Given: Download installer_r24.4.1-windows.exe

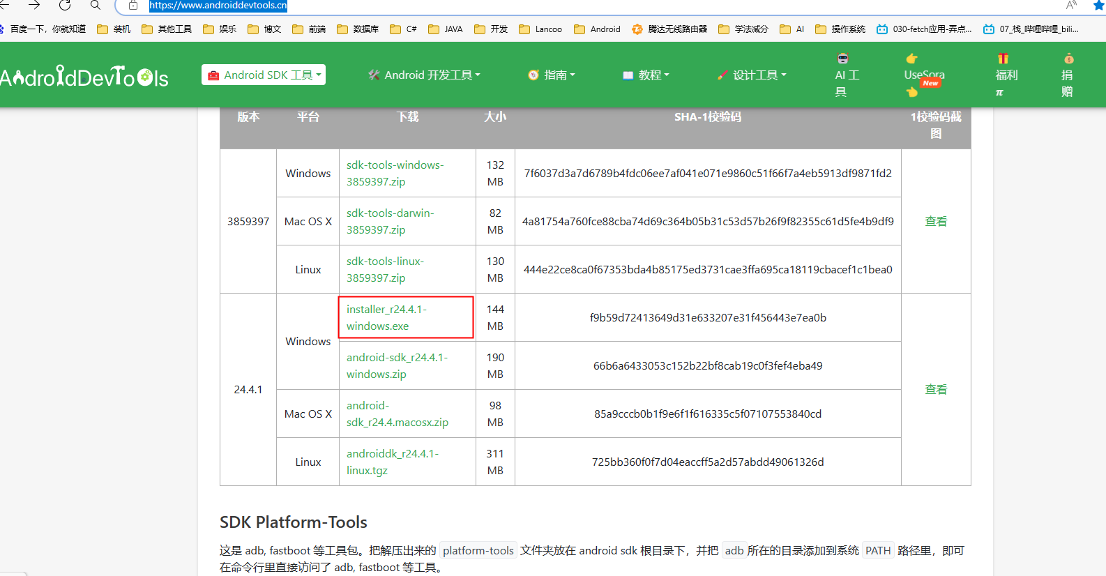Looking at the screenshot, I should 386,317.
